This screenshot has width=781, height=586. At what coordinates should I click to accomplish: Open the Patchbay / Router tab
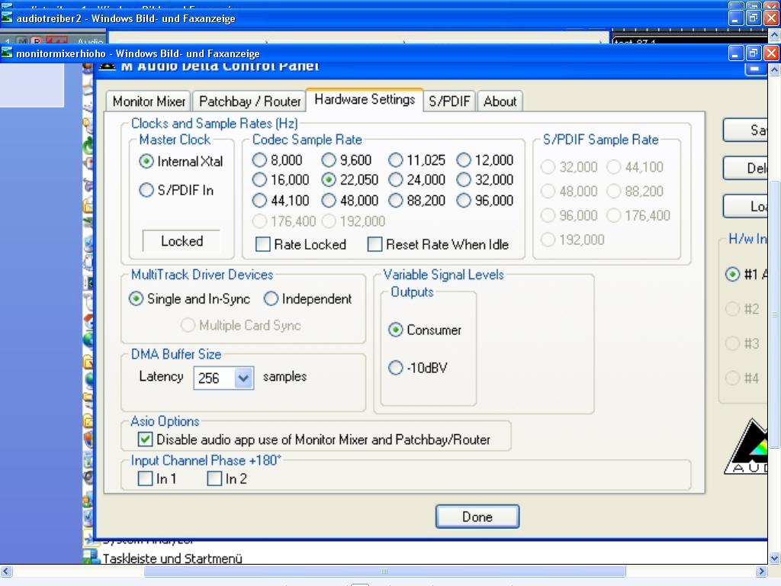[249, 101]
